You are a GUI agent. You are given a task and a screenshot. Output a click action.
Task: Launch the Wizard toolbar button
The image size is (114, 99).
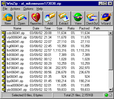(106, 19)
